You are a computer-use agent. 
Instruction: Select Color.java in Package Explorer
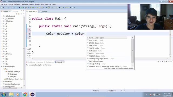12,74
